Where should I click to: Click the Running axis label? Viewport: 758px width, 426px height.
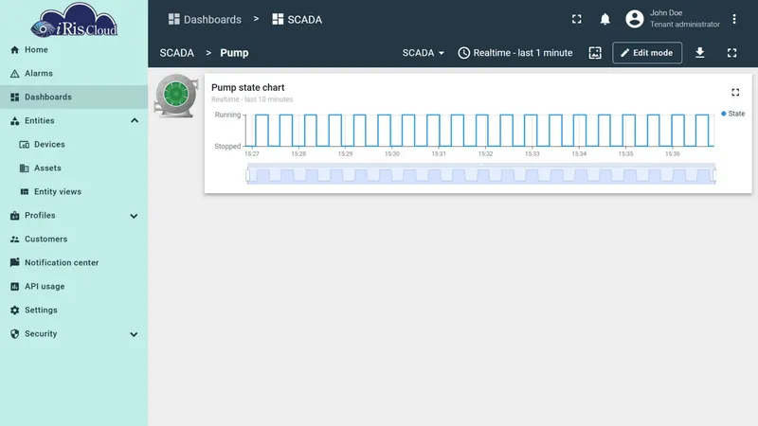[x=227, y=115]
